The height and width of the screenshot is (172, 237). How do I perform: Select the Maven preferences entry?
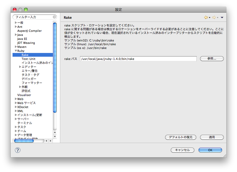(x=22, y=47)
